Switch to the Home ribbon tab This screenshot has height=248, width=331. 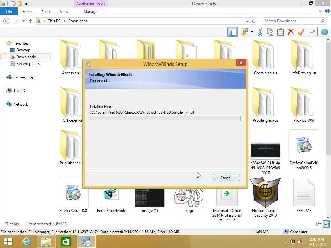pos(27,12)
